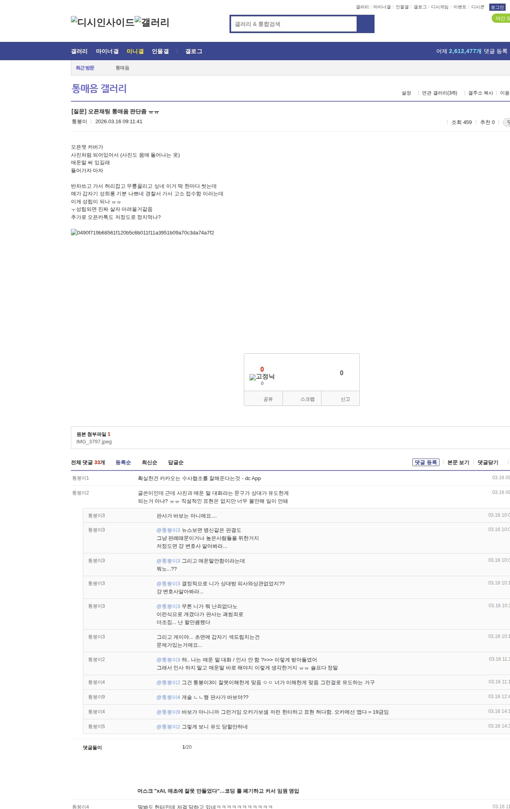
Task: Click the 조회 459 view count
Action: click(x=461, y=122)
